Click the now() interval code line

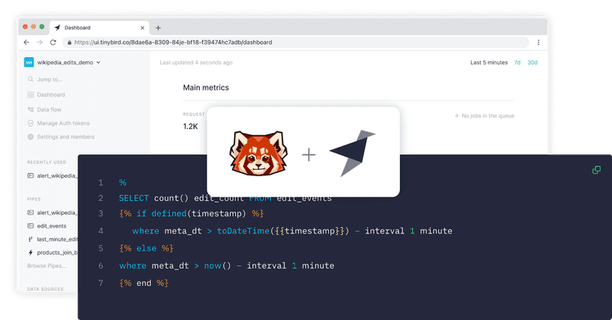tap(227, 266)
